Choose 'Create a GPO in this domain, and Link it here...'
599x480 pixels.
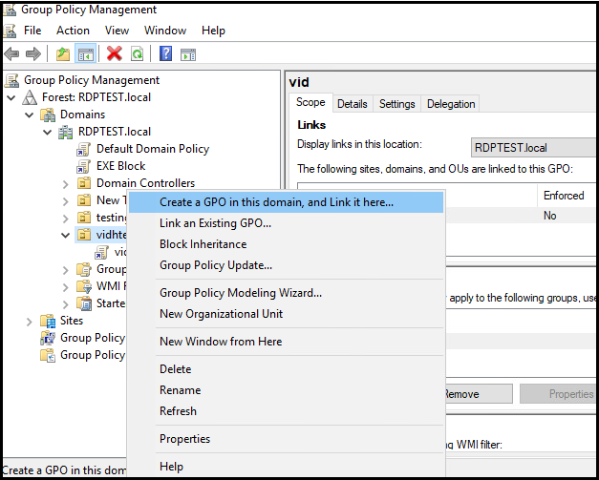pyautogui.click(x=287, y=202)
